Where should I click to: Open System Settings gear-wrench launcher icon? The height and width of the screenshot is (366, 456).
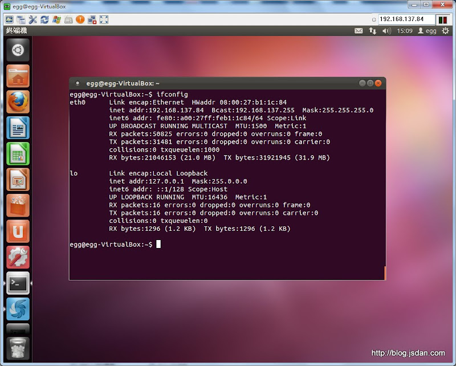coord(18,257)
